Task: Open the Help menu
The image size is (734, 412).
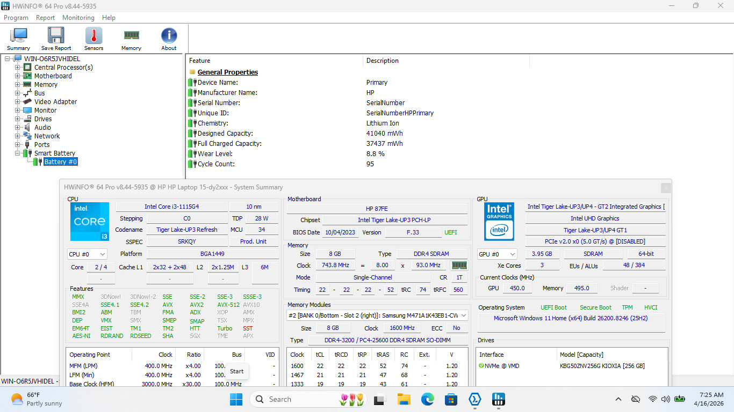Action: (x=109, y=18)
